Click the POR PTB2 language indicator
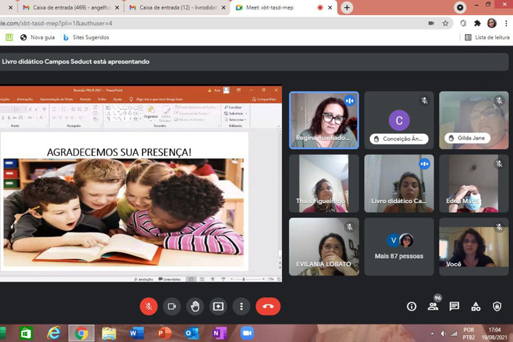 click(x=469, y=333)
